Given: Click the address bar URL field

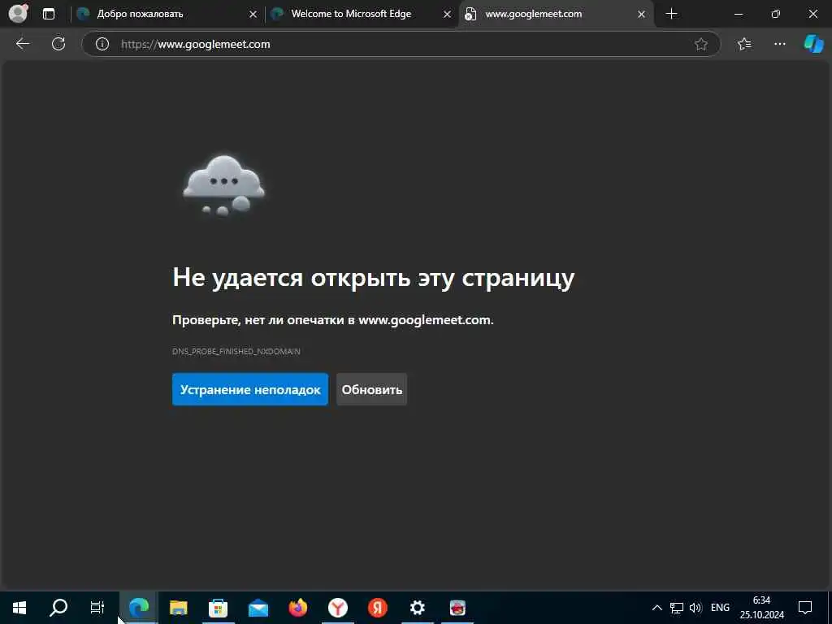Looking at the screenshot, I should (401, 44).
